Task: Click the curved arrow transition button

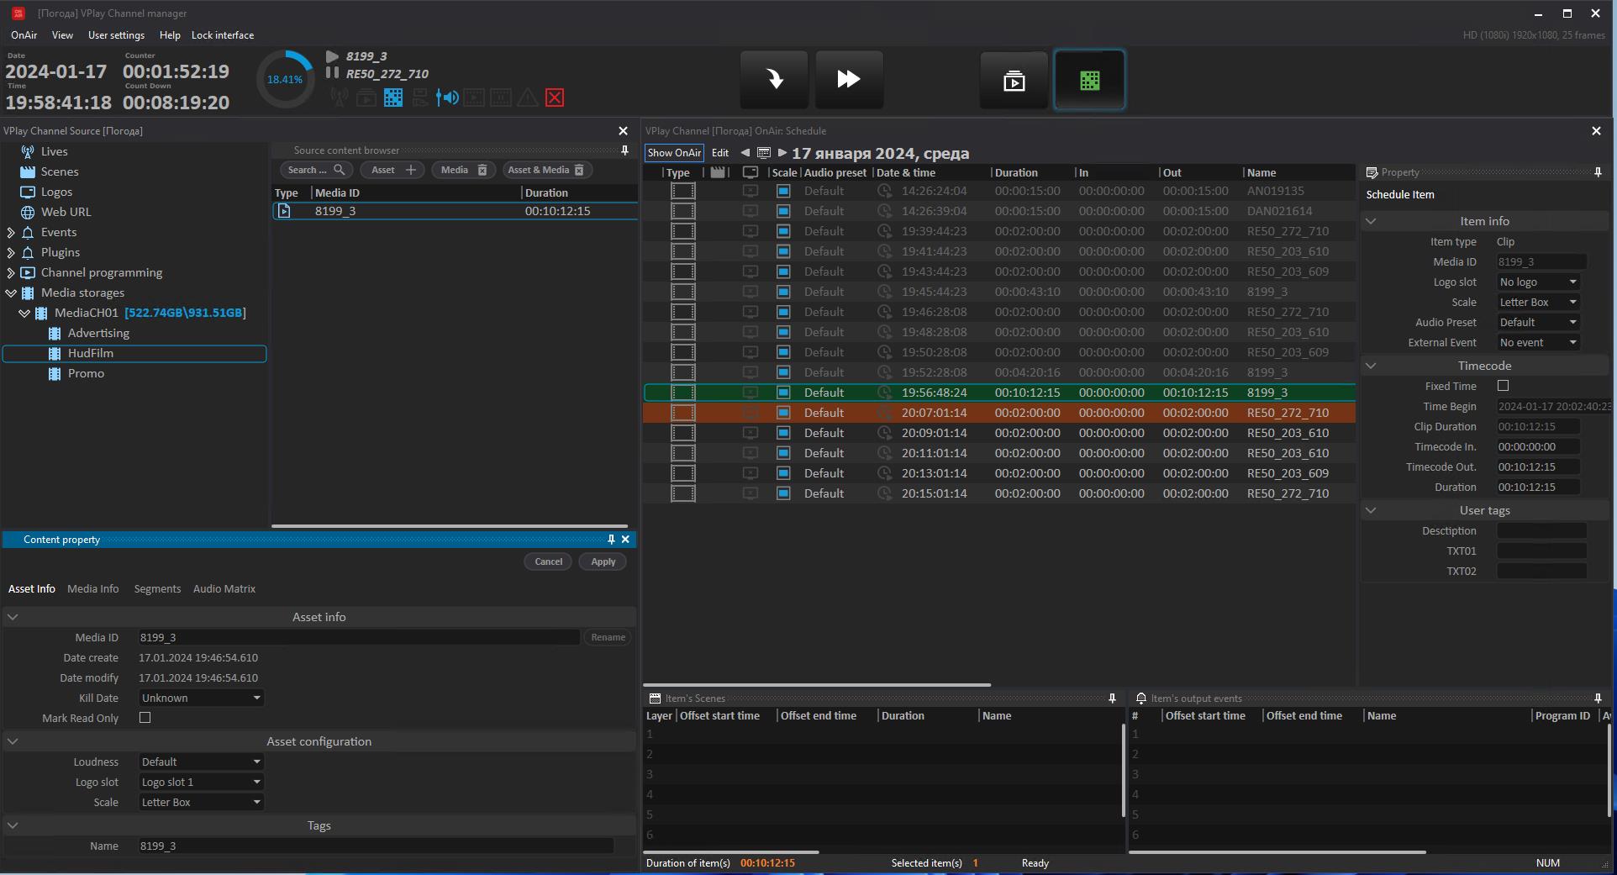Action: 774,80
